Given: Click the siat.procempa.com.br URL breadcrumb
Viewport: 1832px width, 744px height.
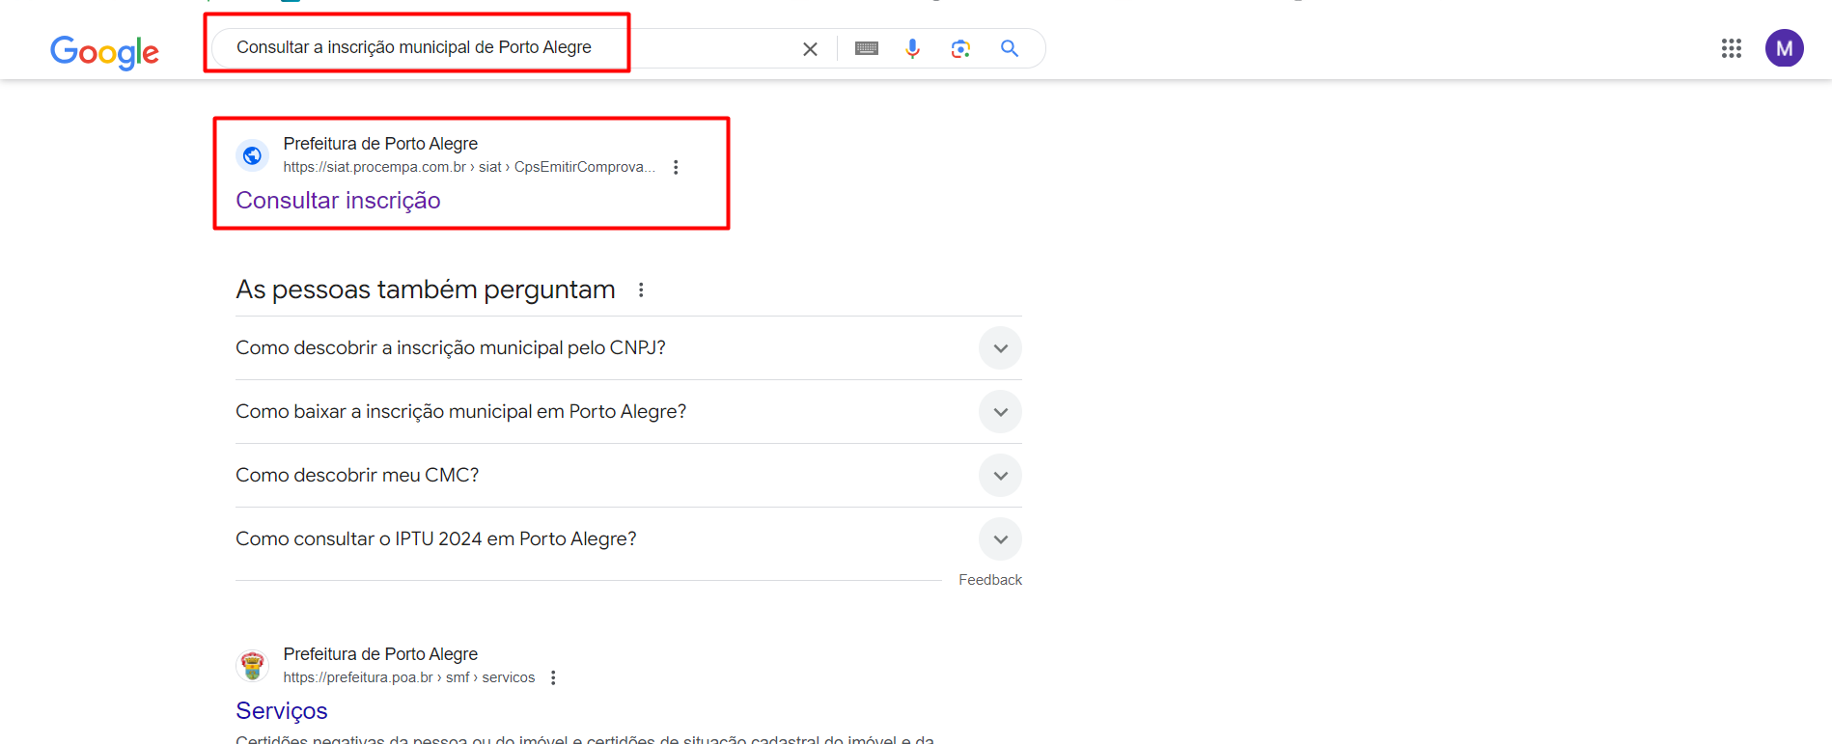Looking at the screenshot, I should click(x=469, y=167).
